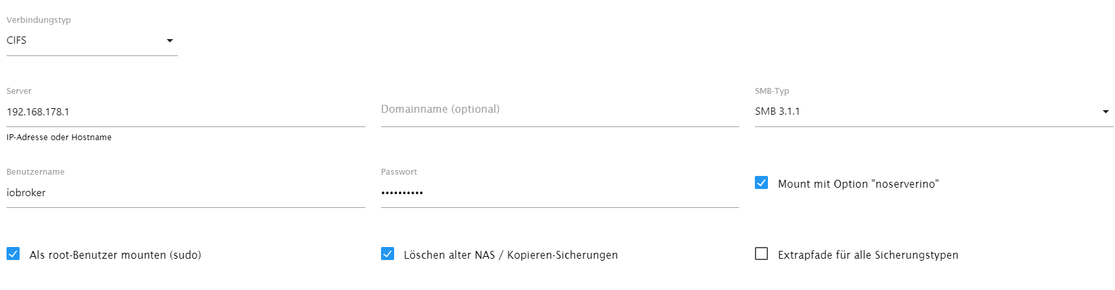Click the "Als root-Benutzer mounten (sudo)" label
Image resolution: width=1115 pixels, height=290 pixels.
click(115, 255)
